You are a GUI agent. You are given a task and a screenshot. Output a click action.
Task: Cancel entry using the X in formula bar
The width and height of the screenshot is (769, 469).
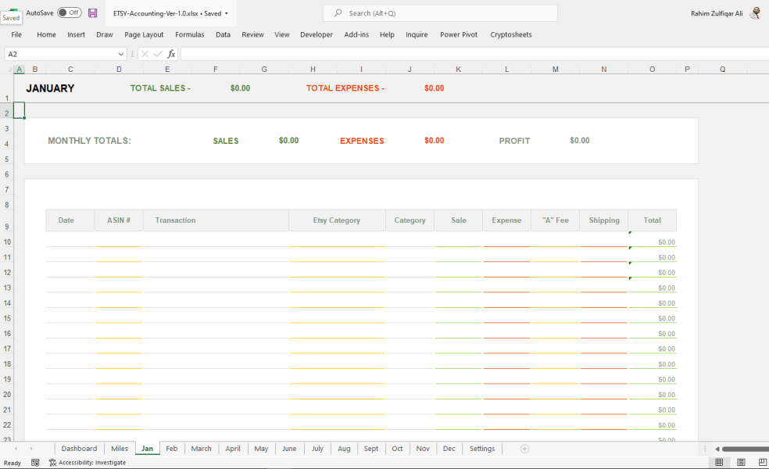click(x=145, y=53)
